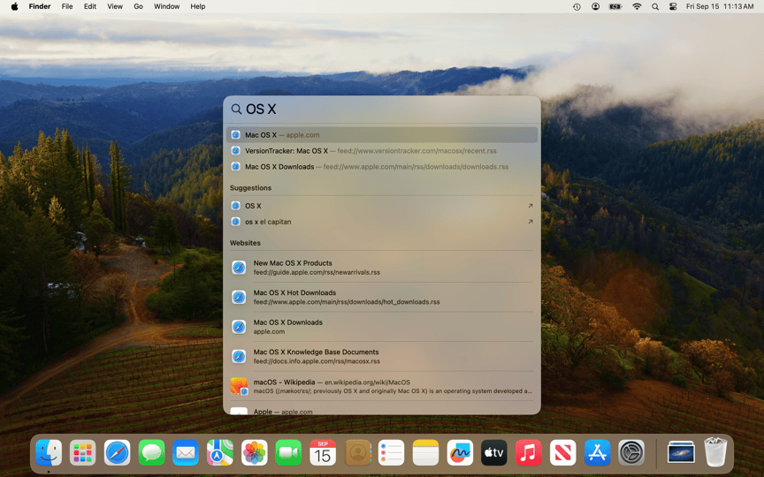Open Contacts app in Dock
764x477 pixels.
point(357,452)
